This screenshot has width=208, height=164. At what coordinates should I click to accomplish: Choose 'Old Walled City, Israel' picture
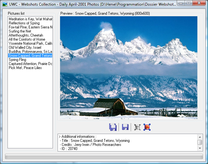click(30, 47)
